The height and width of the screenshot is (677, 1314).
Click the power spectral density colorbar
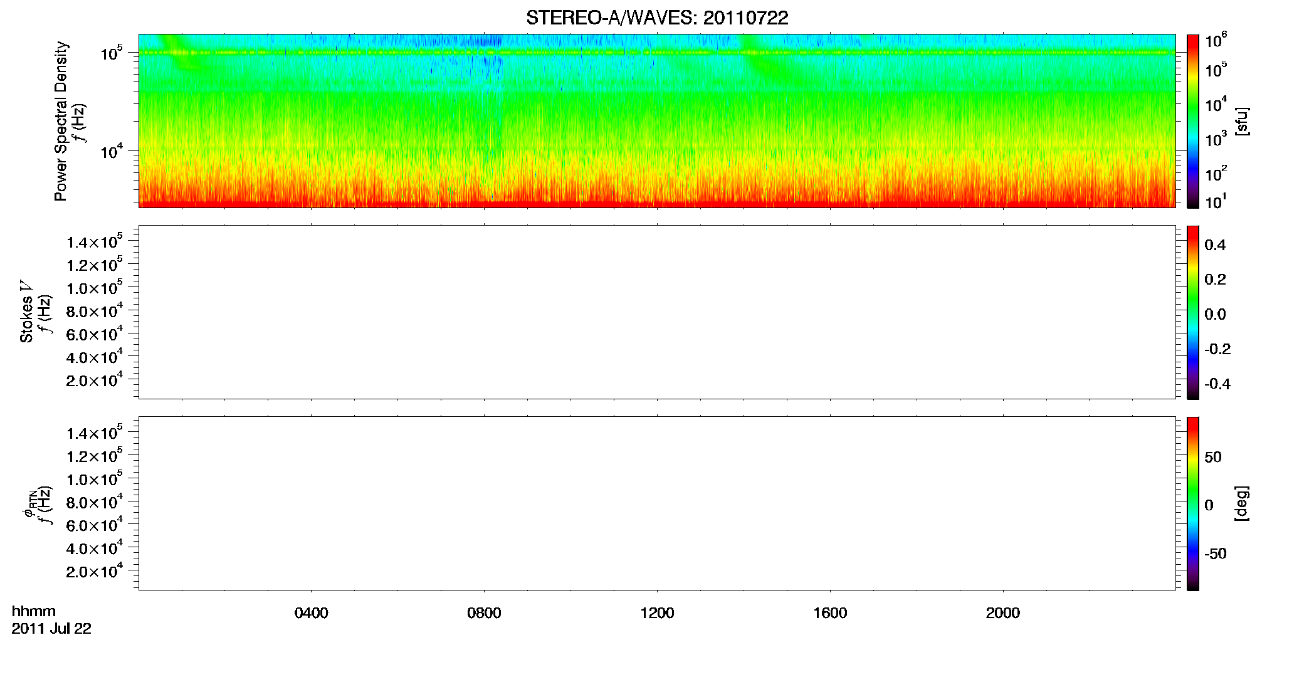[x=1193, y=121]
